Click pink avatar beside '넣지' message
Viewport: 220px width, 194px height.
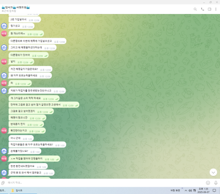tap(4, 62)
